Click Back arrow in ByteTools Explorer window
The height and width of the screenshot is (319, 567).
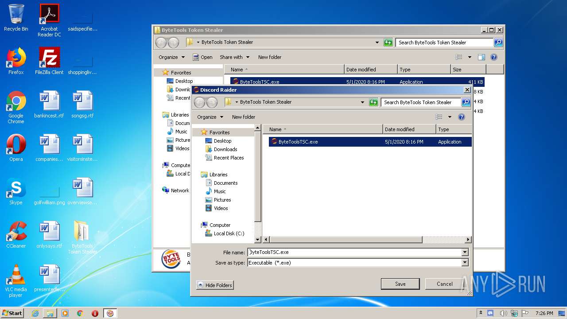tap(161, 43)
